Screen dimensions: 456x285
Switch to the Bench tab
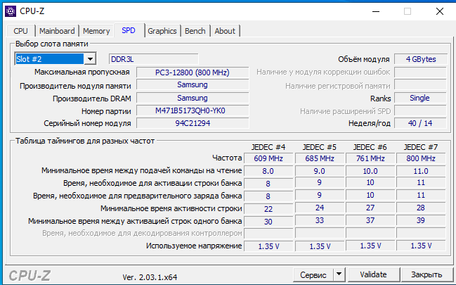pyautogui.click(x=195, y=31)
